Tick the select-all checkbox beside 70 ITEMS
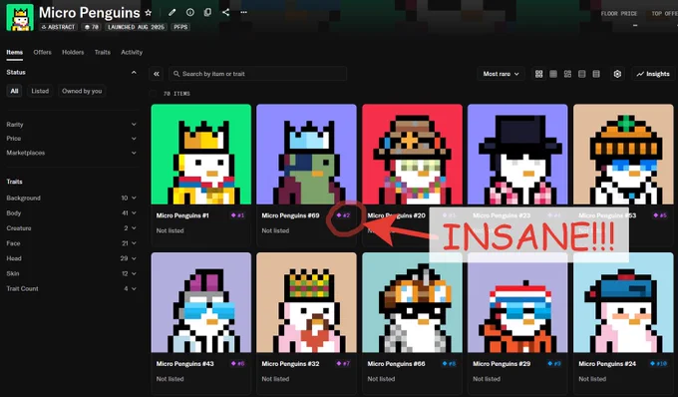This screenshot has width=678, height=397. (x=154, y=94)
